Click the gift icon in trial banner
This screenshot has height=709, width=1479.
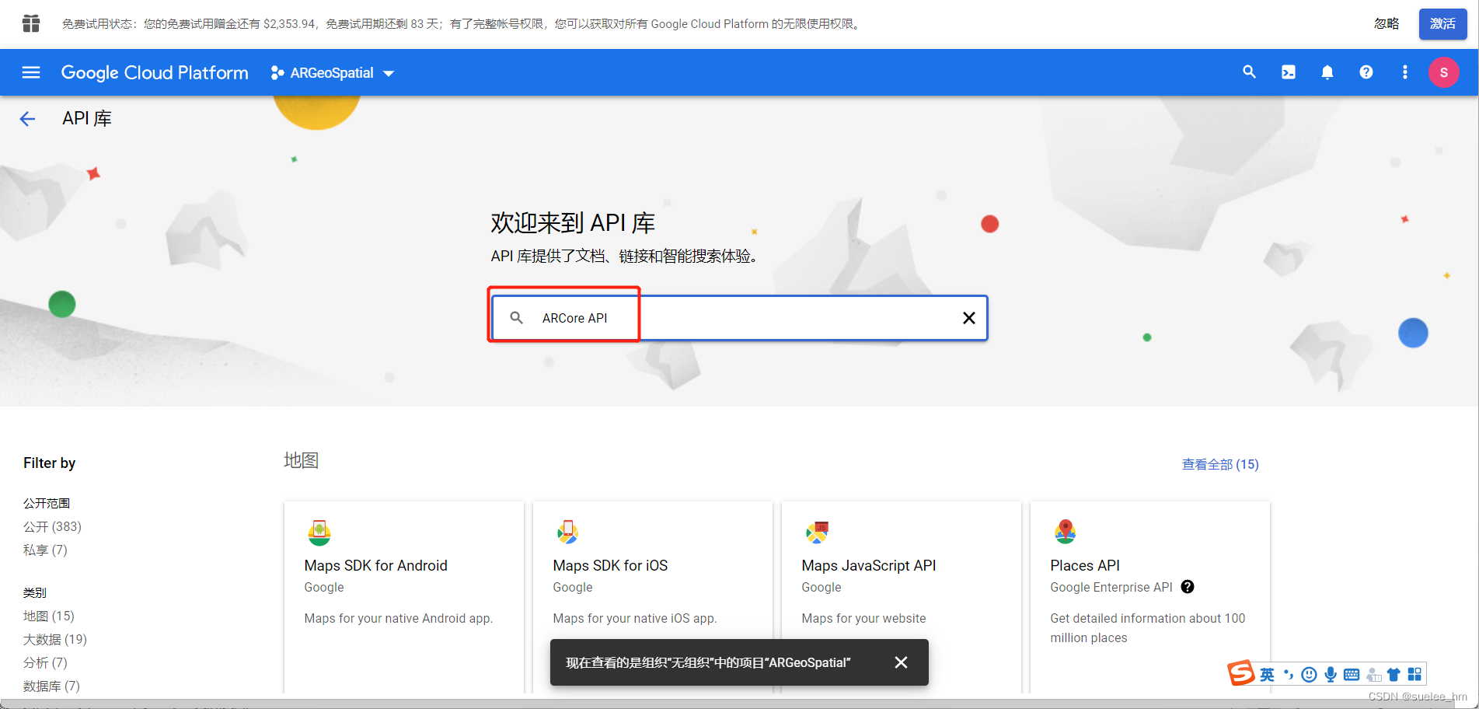(31, 23)
